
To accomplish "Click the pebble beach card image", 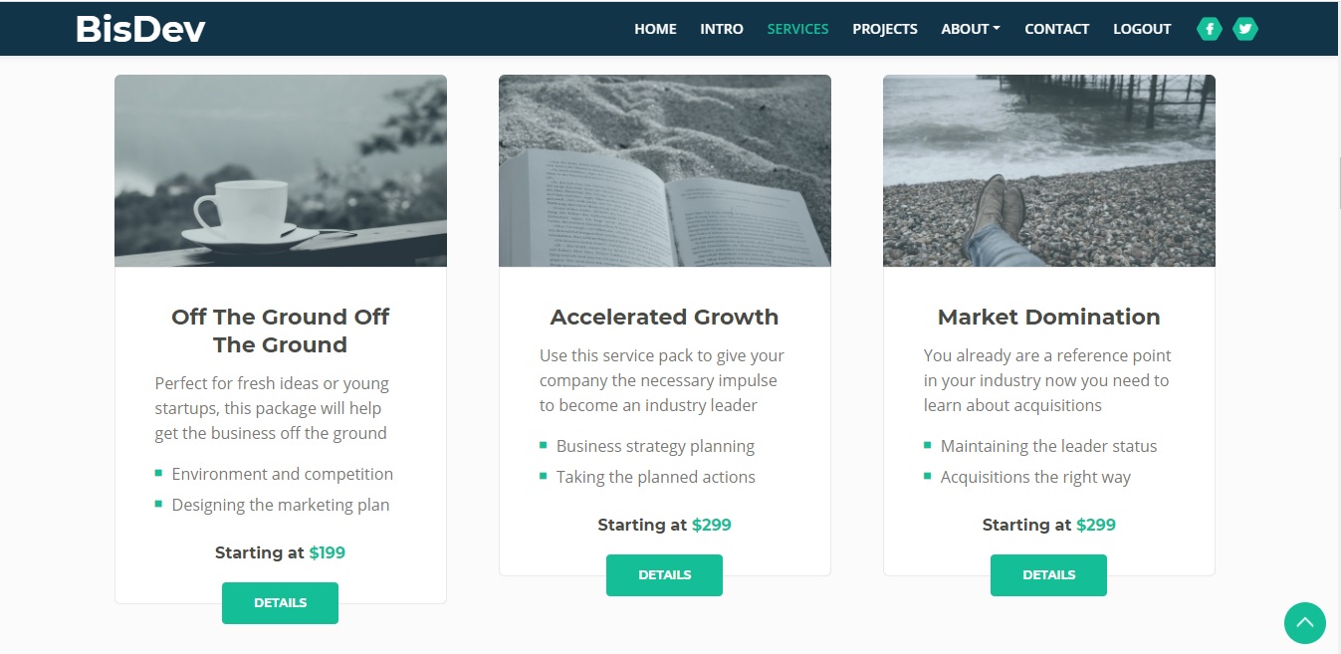I will click(1048, 170).
